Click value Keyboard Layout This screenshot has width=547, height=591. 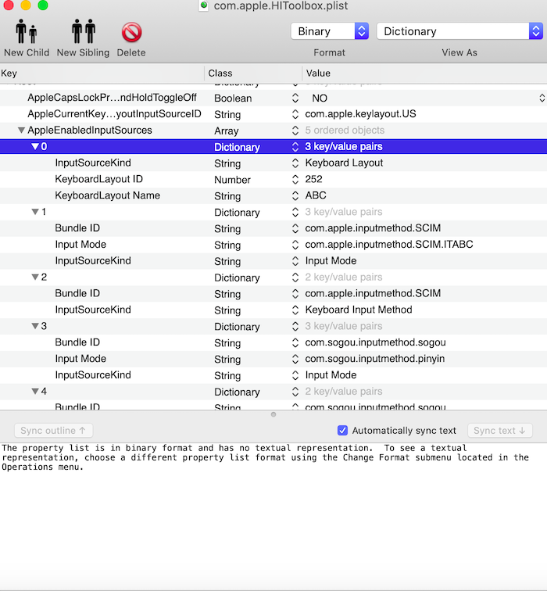coord(344,163)
